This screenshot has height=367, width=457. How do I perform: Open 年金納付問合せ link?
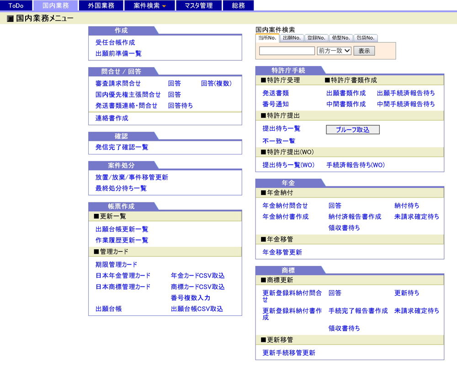pyautogui.click(x=285, y=206)
